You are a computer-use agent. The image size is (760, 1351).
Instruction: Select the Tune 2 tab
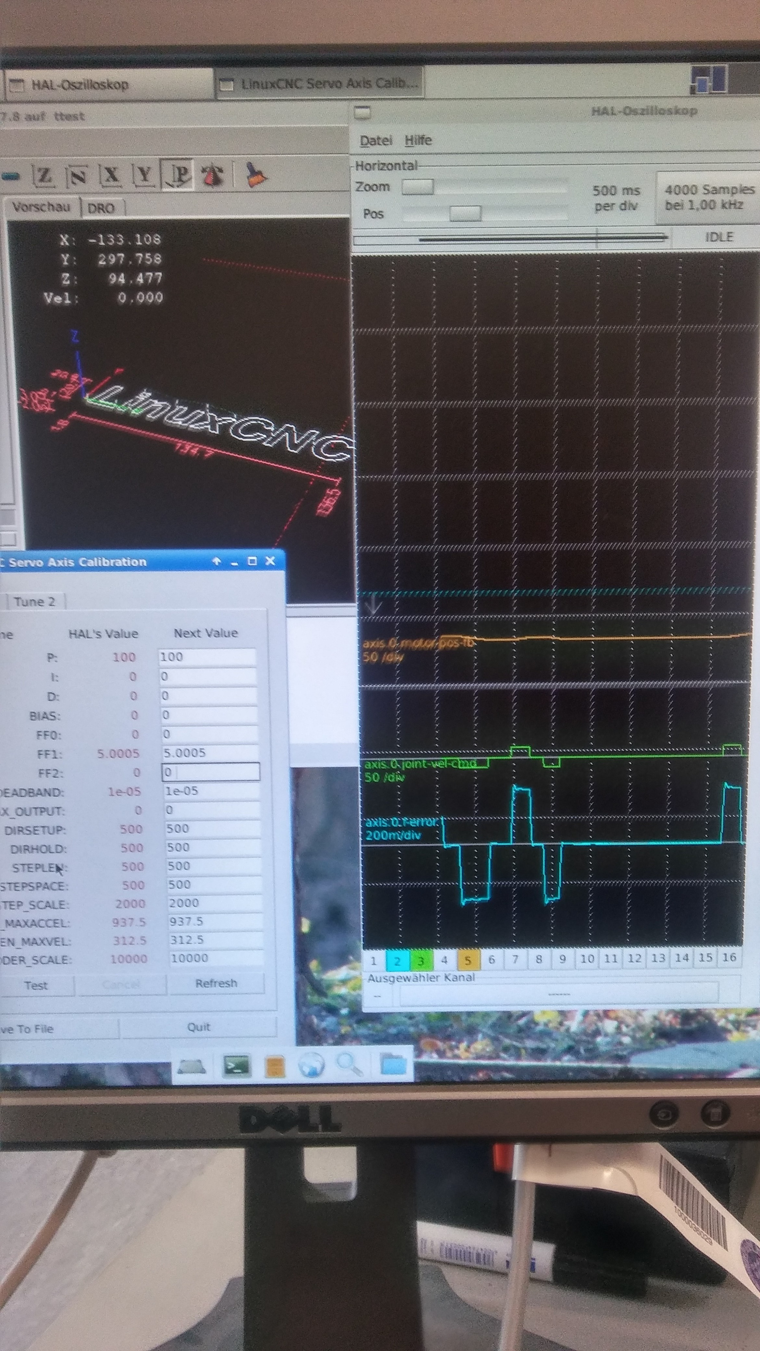tap(35, 602)
